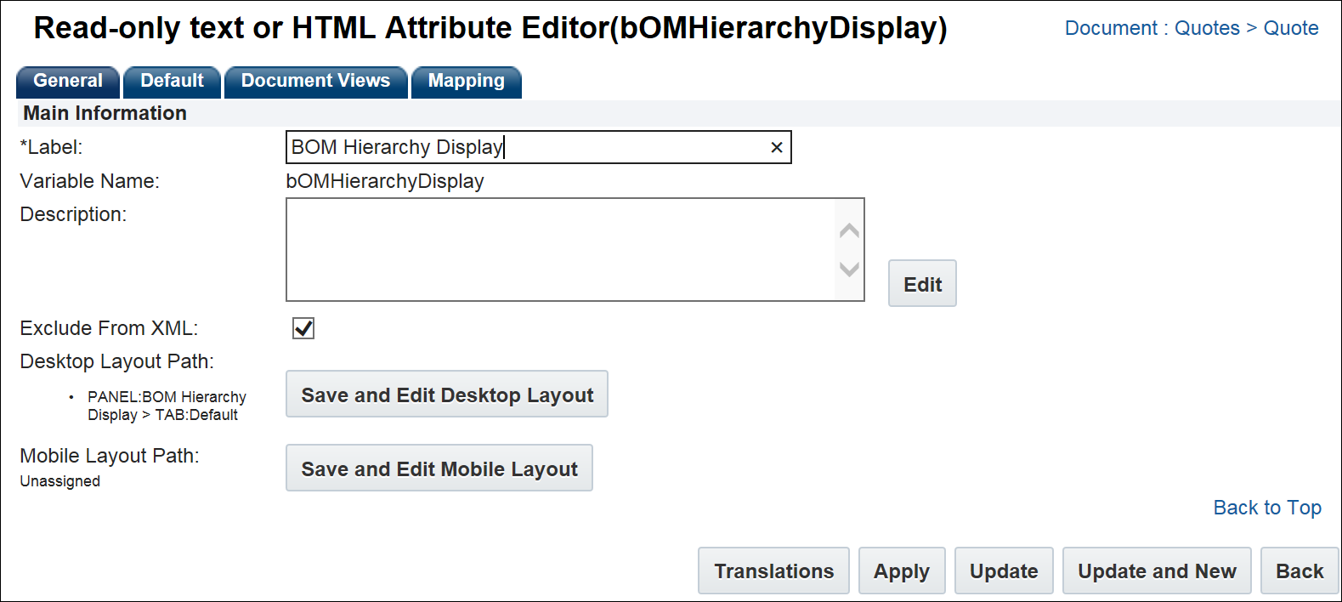Click inside the Description text area
This screenshot has height=602, width=1342.
561,249
